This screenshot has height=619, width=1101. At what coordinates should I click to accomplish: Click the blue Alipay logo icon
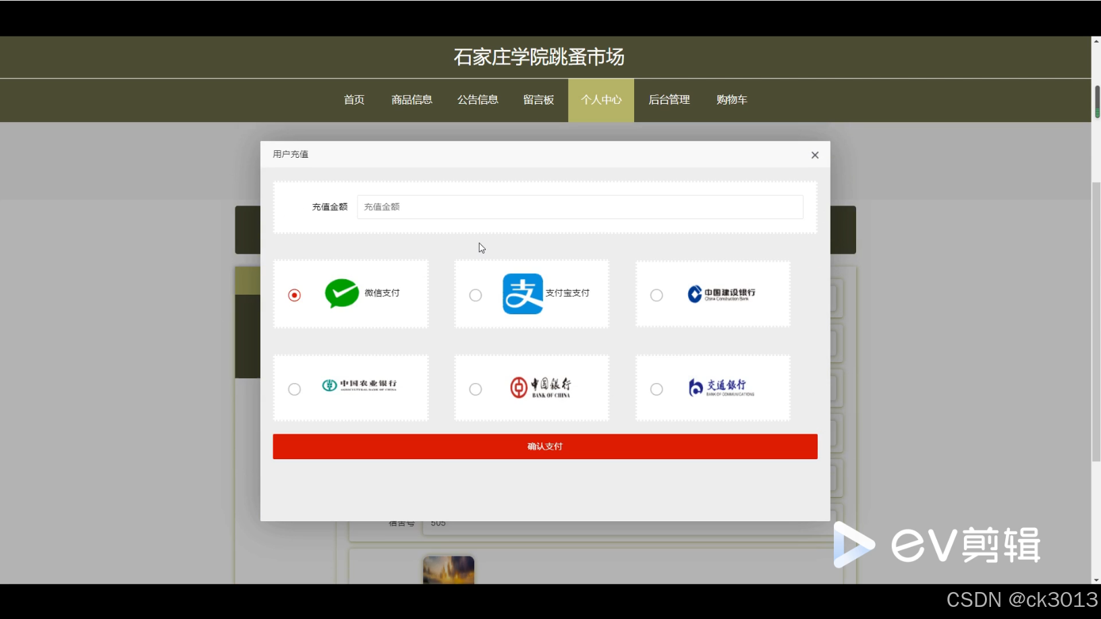click(x=523, y=293)
